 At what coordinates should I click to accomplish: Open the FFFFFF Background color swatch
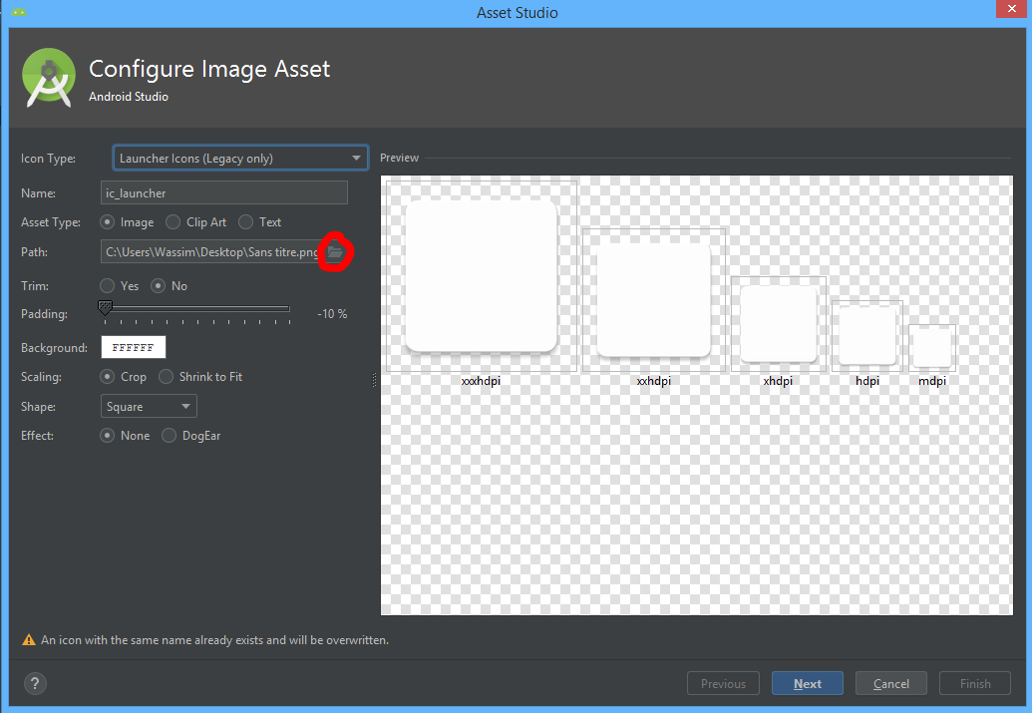tap(133, 347)
